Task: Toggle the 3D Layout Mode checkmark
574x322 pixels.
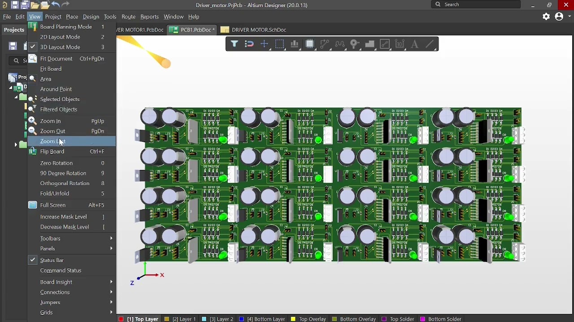Action: [33, 47]
